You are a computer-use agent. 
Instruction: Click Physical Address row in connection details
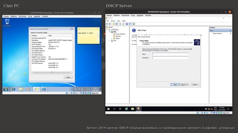(52, 42)
